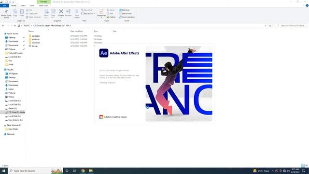Click the Task View taskbar icon

click(x=75, y=171)
